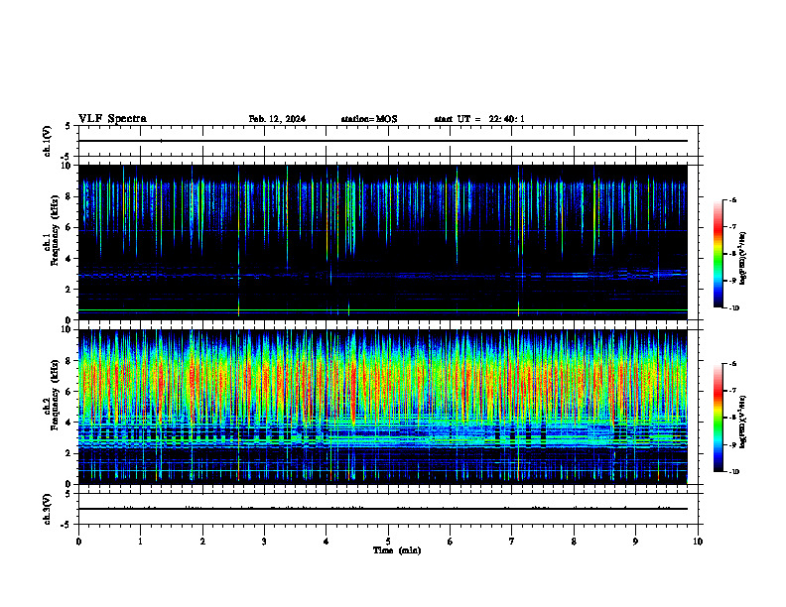Click the ch.2 frequency tick label "8"
This screenshot has height=607, width=786.
[x=68, y=361]
